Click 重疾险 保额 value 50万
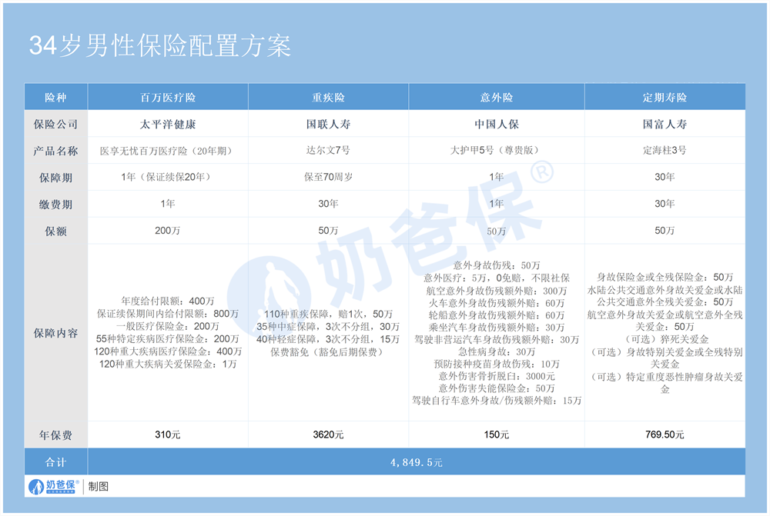This screenshot has width=770, height=516. [329, 231]
